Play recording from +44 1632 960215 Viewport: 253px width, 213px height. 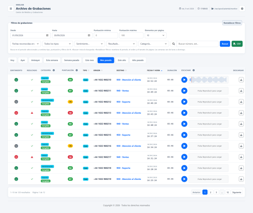click(184, 135)
